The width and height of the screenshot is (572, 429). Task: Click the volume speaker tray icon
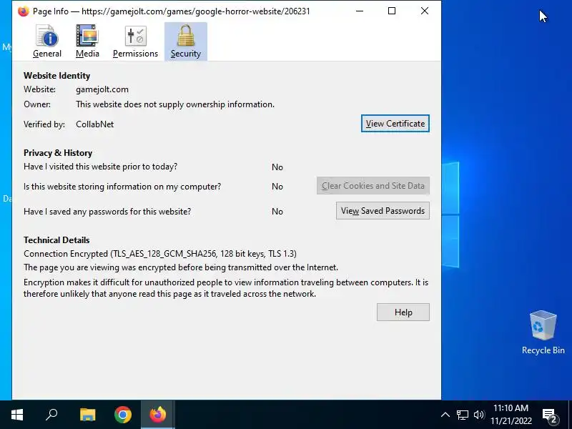click(x=479, y=415)
